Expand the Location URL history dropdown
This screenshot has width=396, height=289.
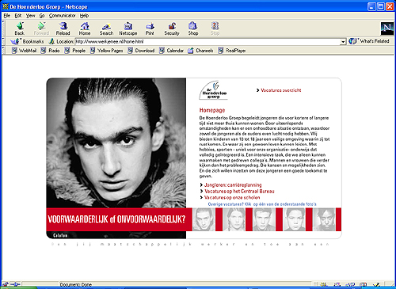point(343,42)
